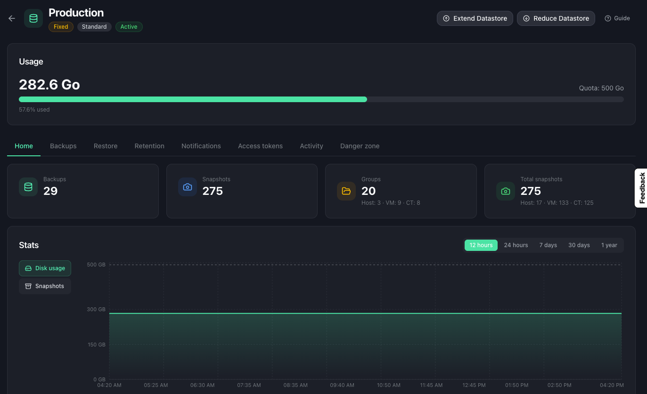
Task: Click the 12:45 PM time axis label
Action: click(x=475, y=385)
